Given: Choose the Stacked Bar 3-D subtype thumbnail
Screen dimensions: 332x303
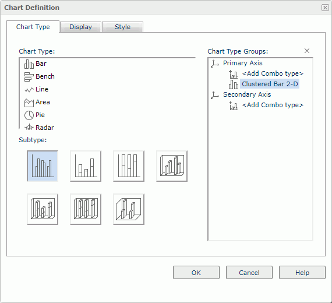Looking at the screenshot, I should [x=43, y=209].
